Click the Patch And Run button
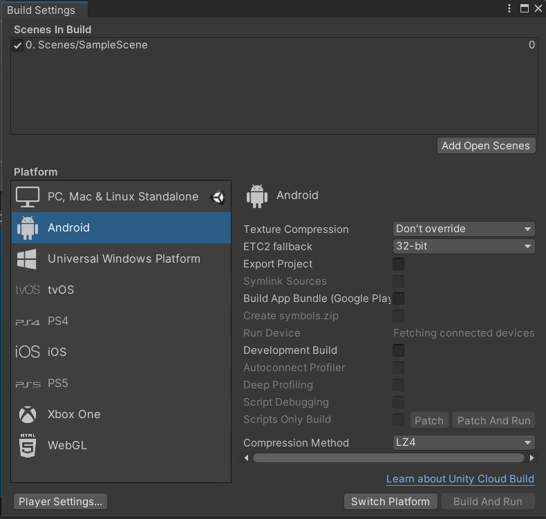This screenshot has width=546, height=519. [493, 420]
